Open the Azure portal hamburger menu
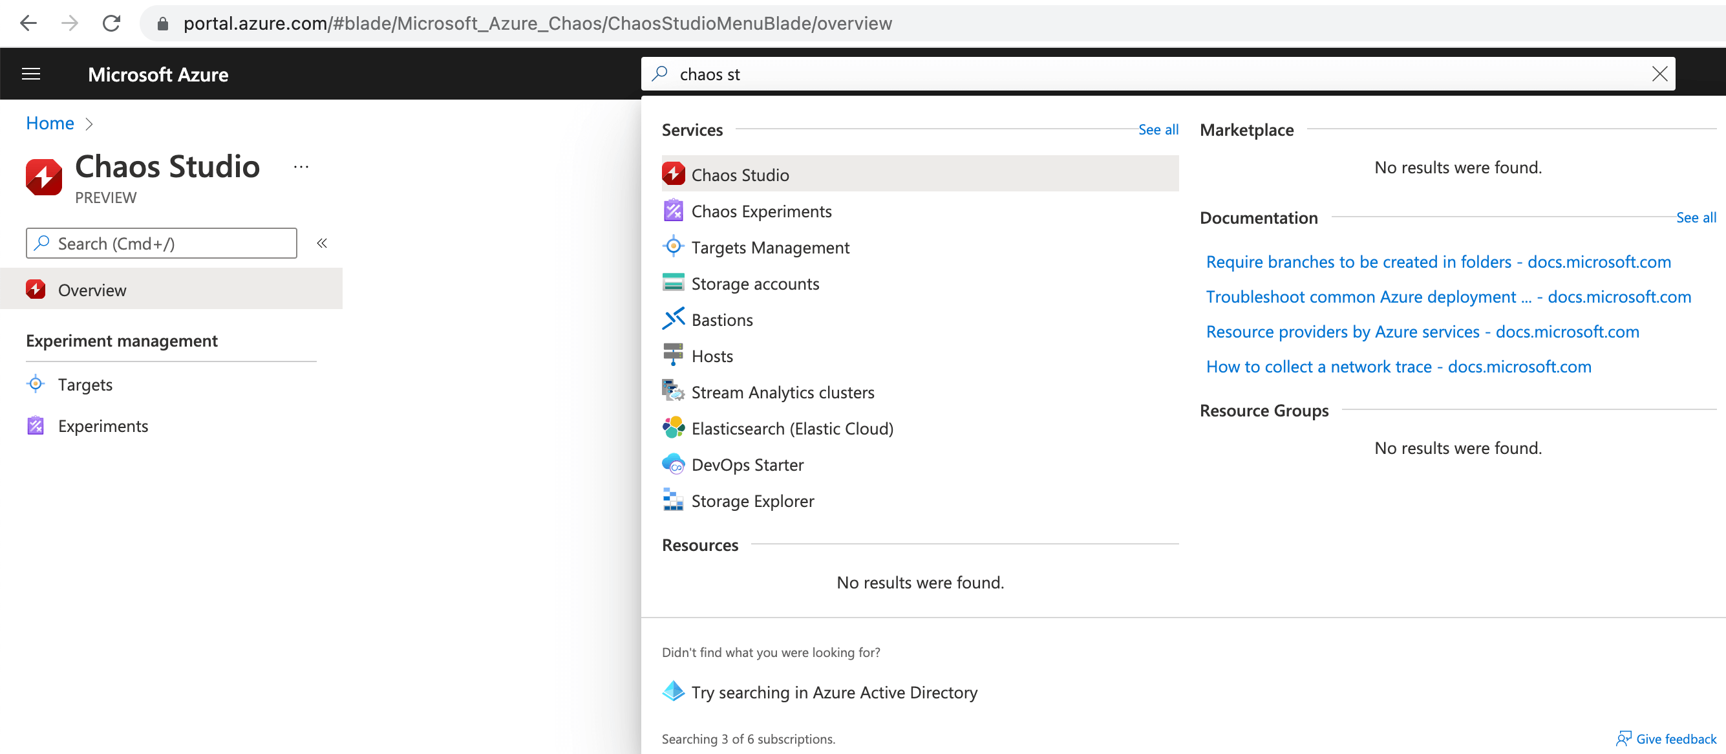Screen dimensions: 1726x754 pyautogui.click(x=31, y=74)
